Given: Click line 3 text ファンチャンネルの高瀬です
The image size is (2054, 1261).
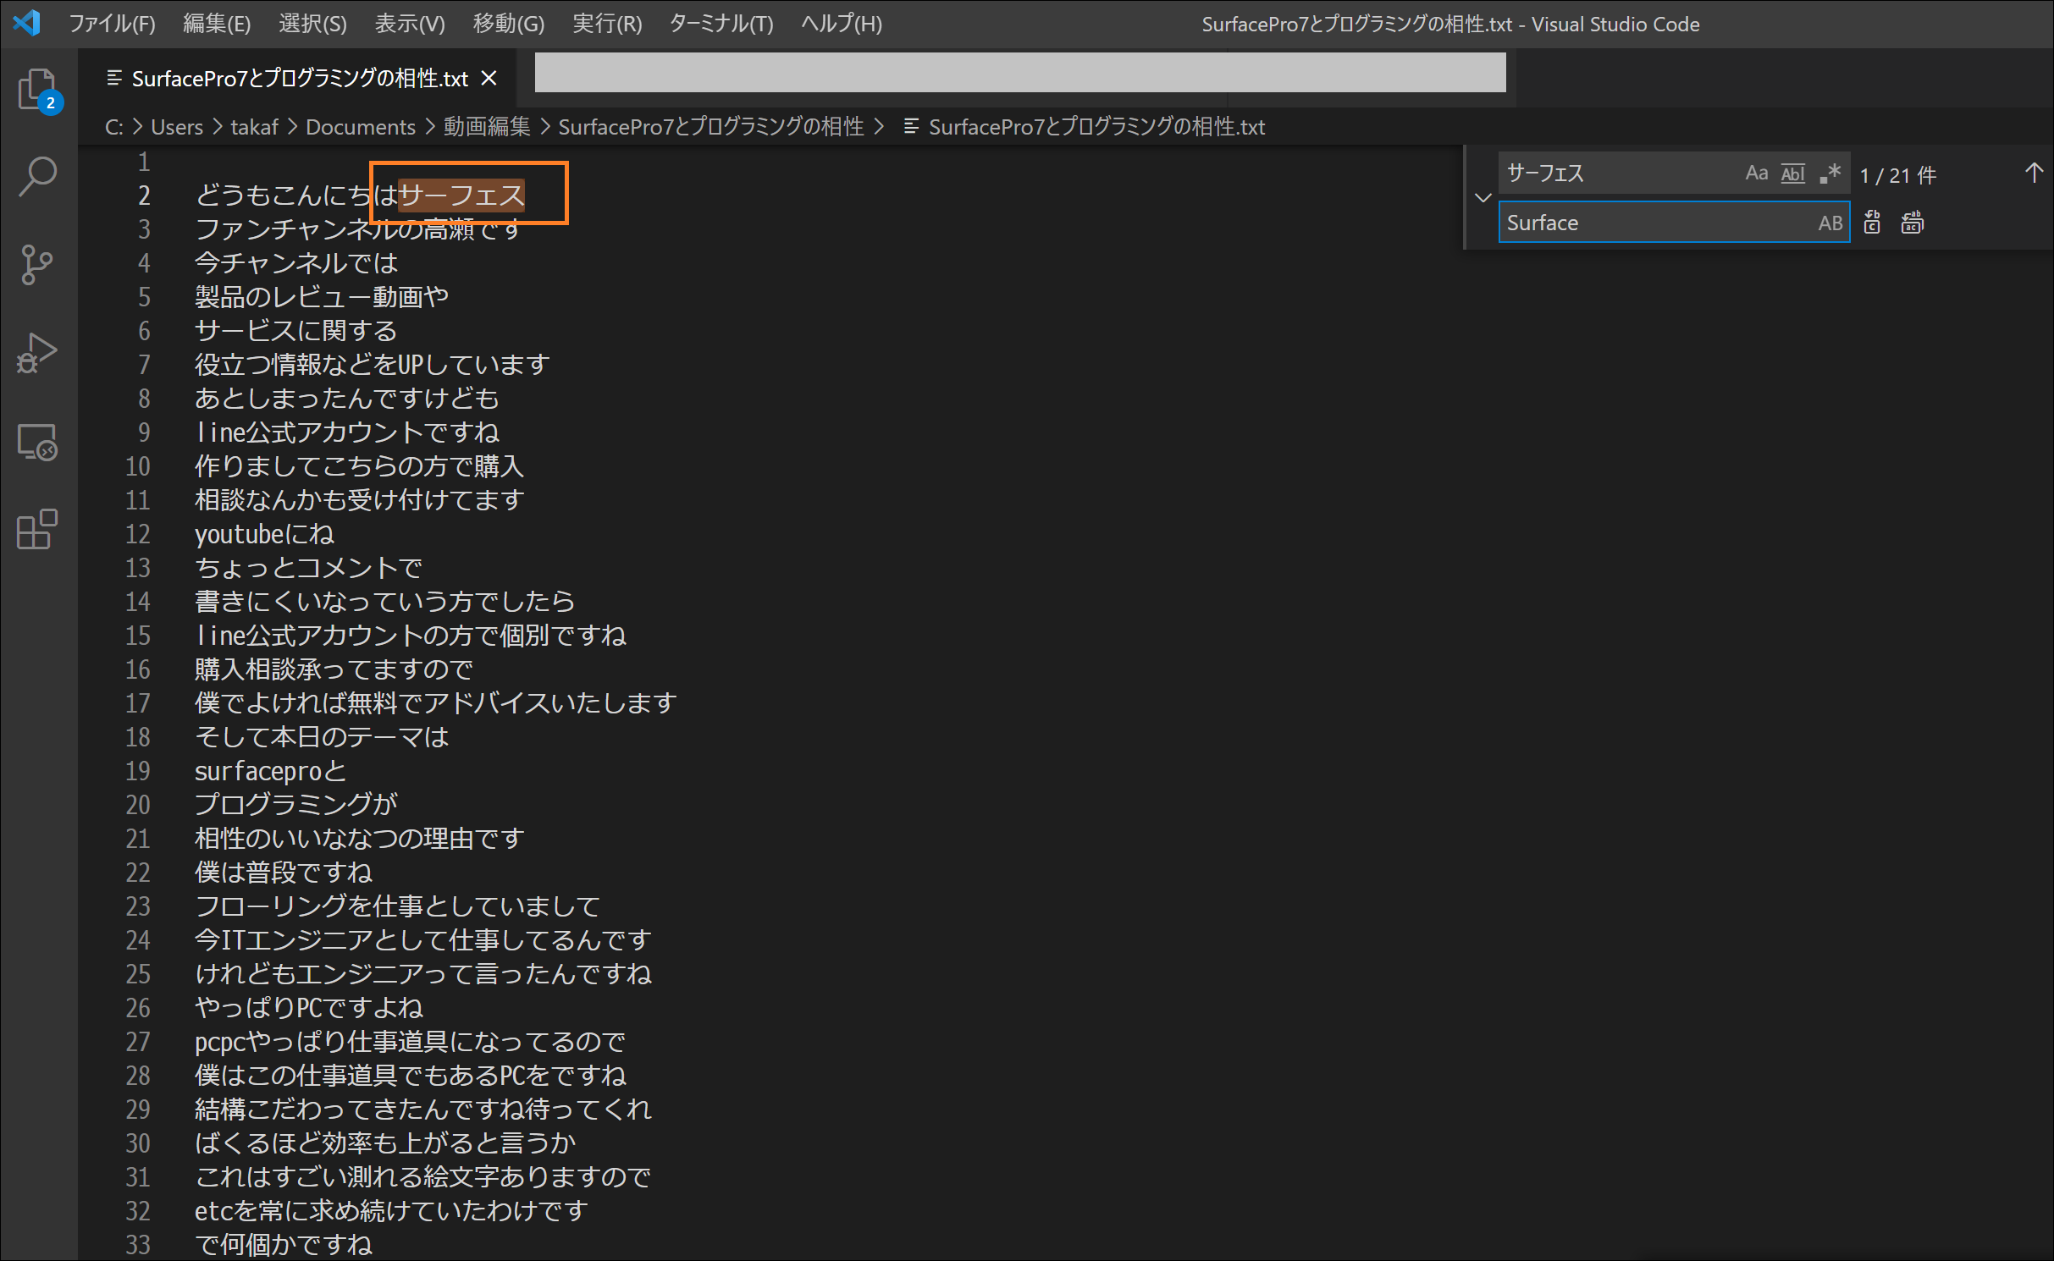Looking at the screenshot, I should pyautogui.click(x=358, y=229).
